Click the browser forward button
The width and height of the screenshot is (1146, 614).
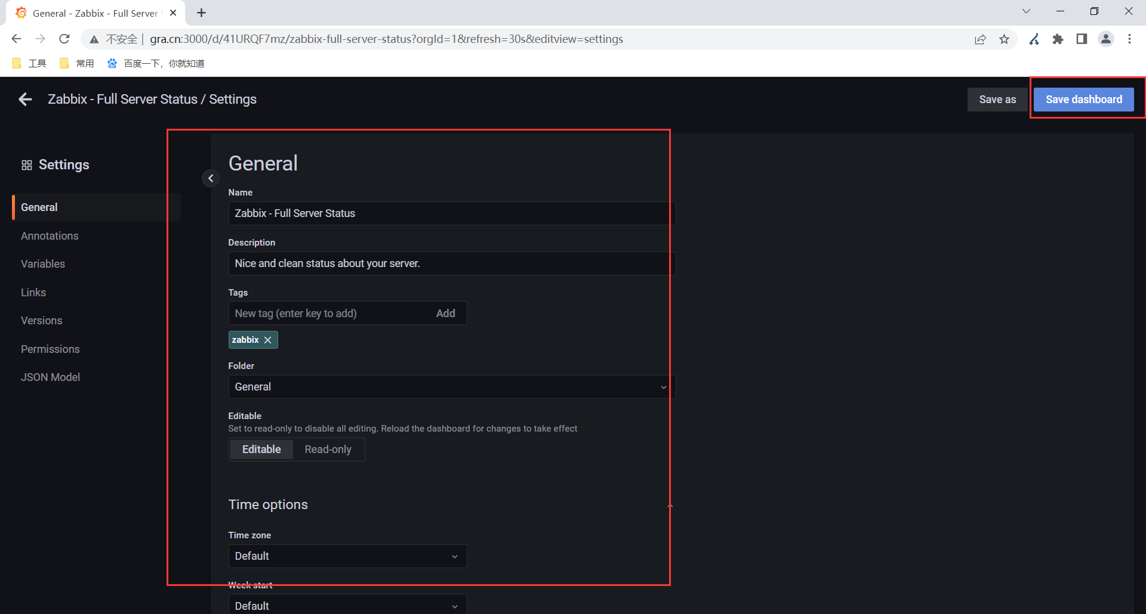40,39
